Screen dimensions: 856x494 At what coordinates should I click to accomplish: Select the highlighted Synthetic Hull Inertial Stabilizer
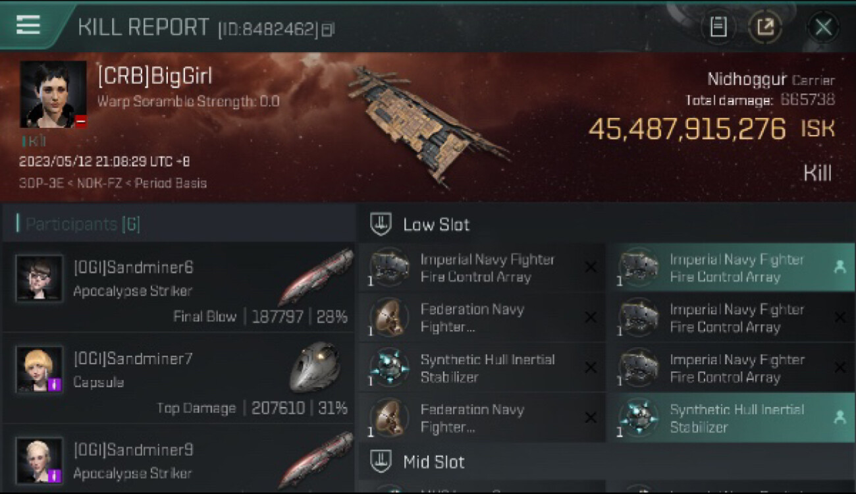click(x=730, y=418)
